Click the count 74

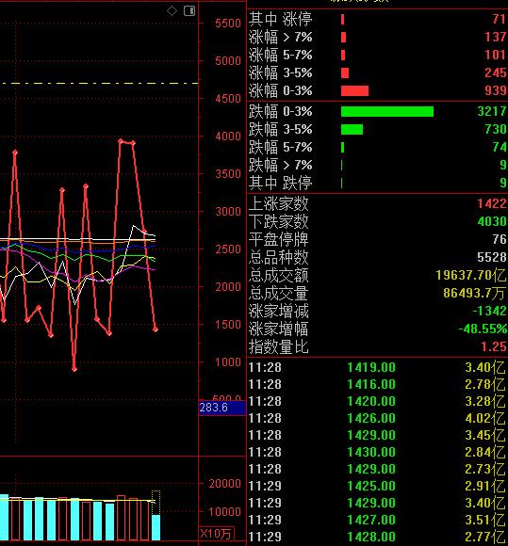499,147
